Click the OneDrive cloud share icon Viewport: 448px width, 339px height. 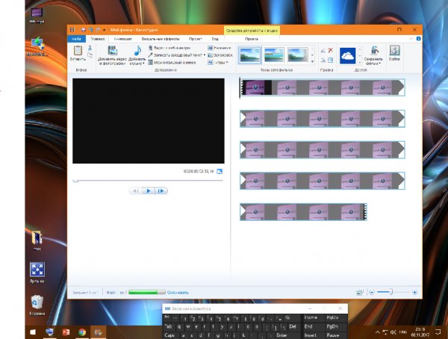click(x=347, y=55)
